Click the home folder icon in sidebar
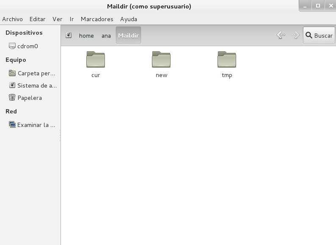This screenshot has width=336, height=245. (x=12, y=73)
